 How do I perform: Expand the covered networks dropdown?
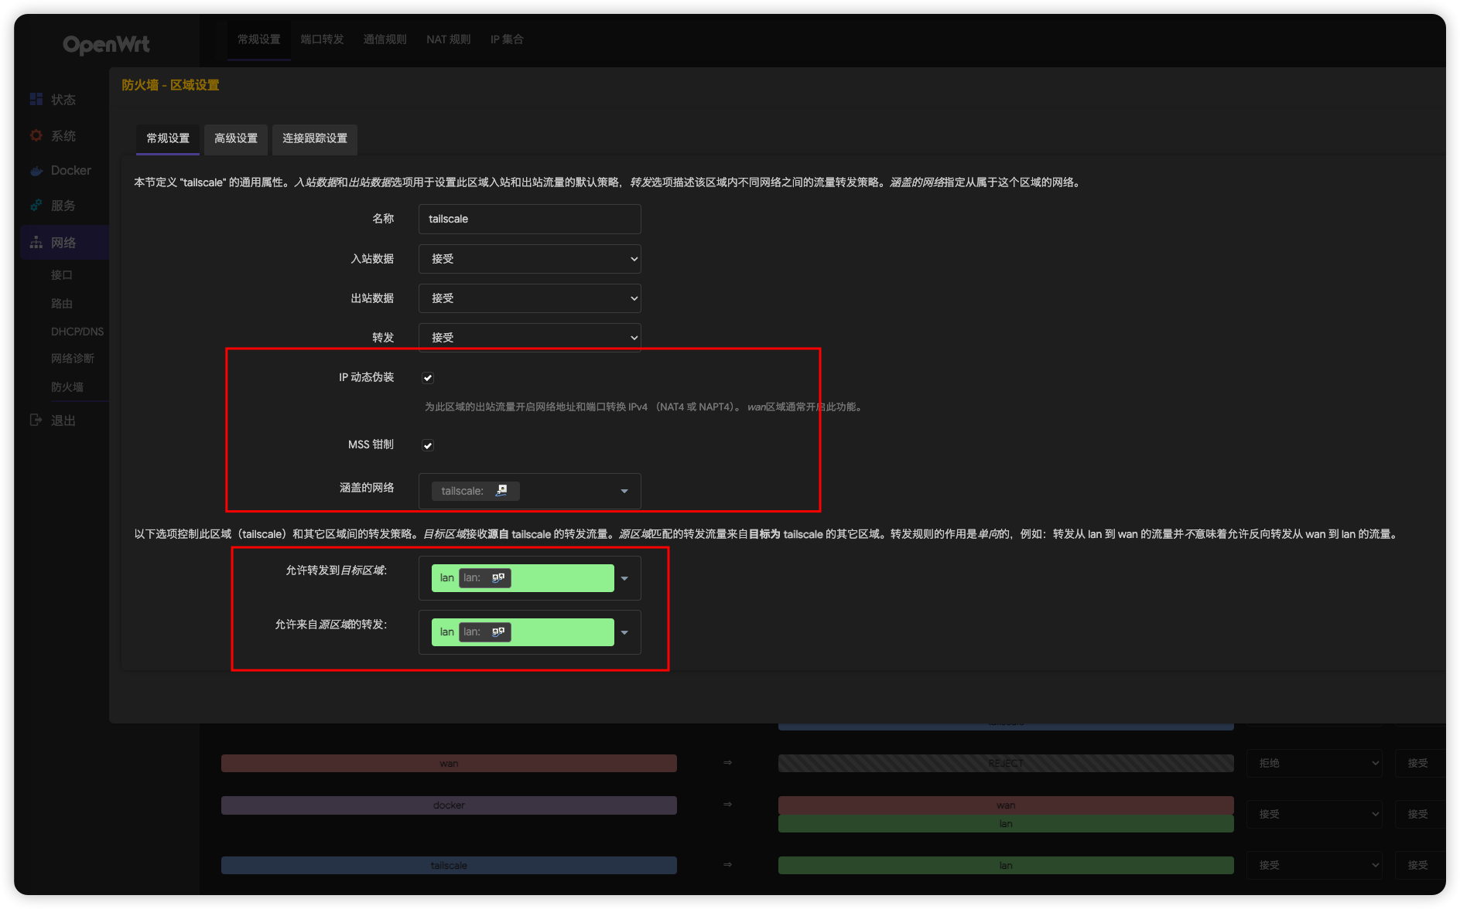pyautogui.click(x=624, y=492)
